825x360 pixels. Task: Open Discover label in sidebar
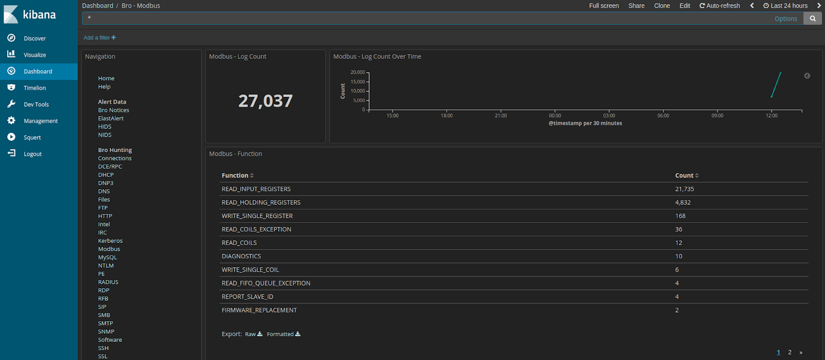tap(35, 38)
